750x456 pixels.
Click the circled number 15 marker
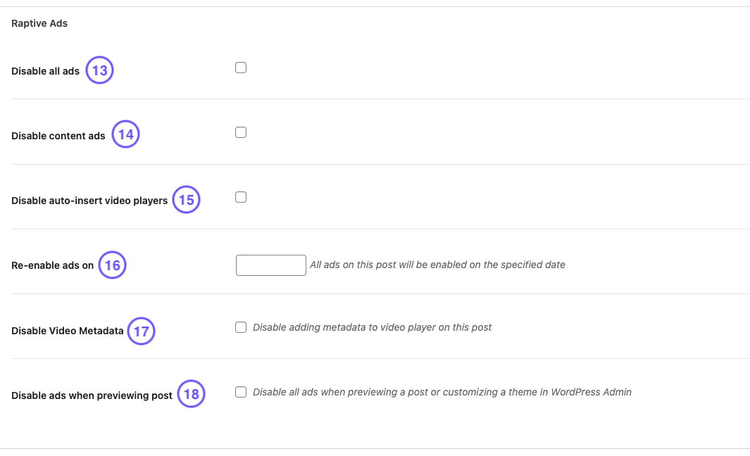186,199
